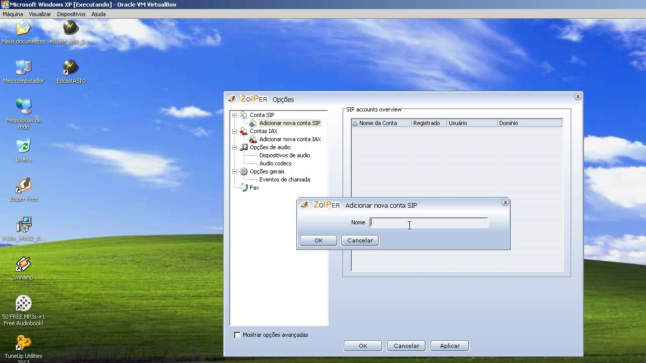
Task: Click Aplicar in the Opções window
Action: [x=450, y=346]
